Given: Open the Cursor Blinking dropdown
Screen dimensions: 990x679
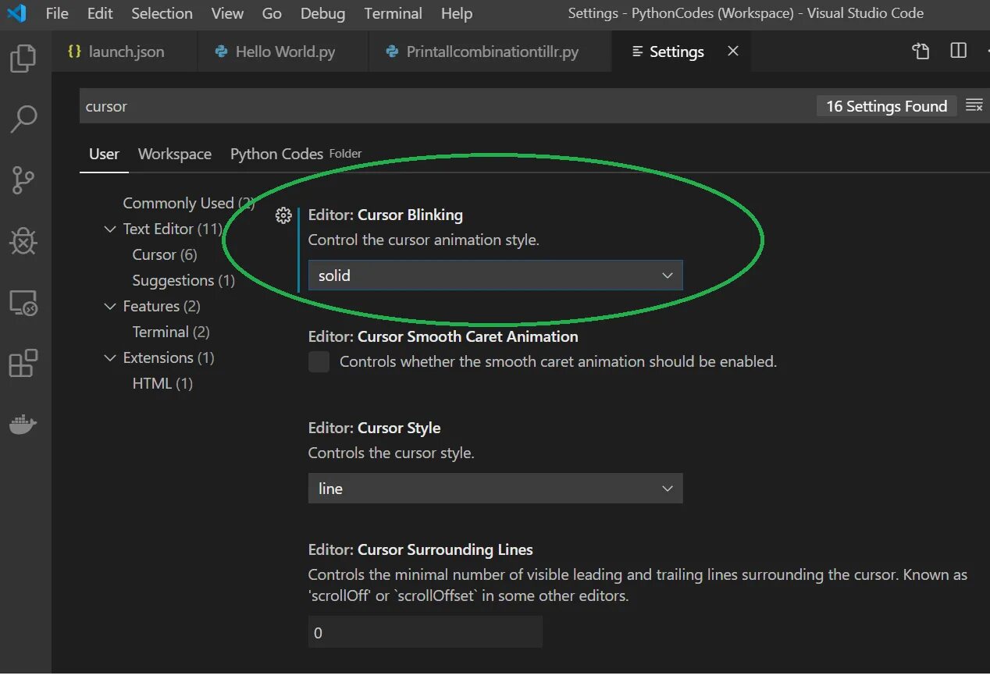Looking at the screenshot, I should click(495, 276).
